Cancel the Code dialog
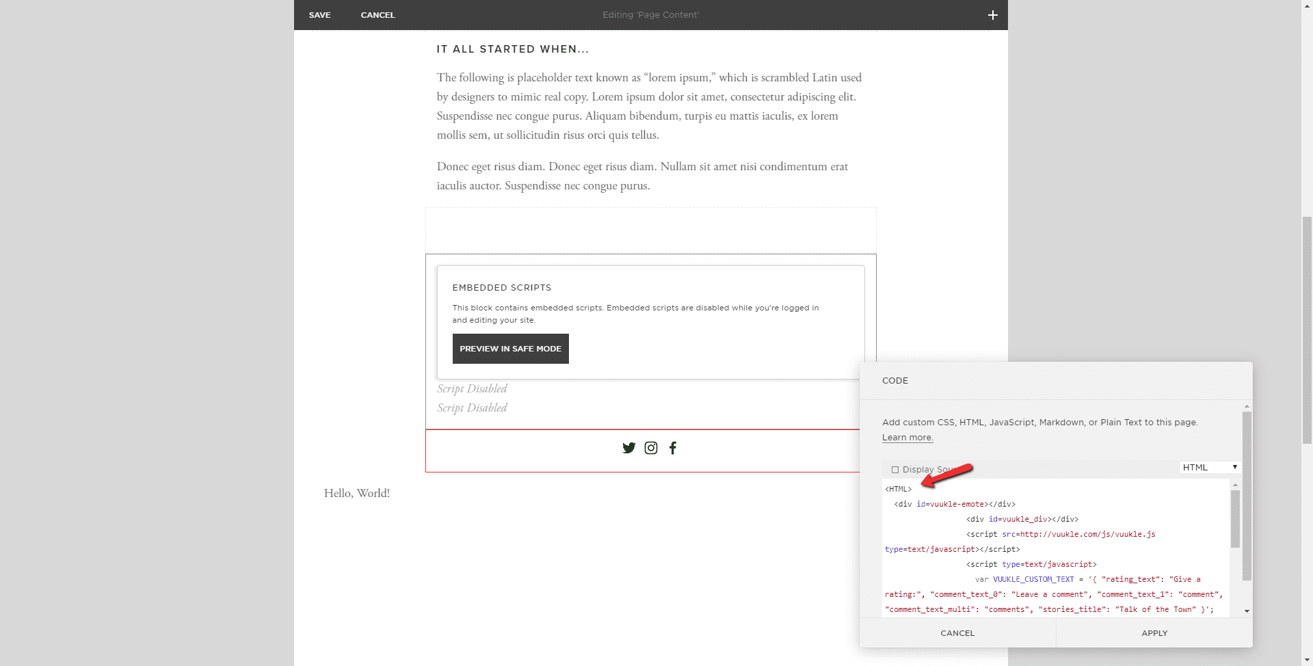This screenshot has height=666, width=1313. [x=957, y=633]
